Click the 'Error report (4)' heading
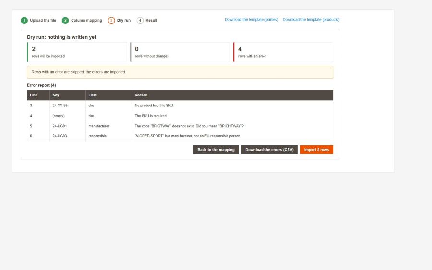Viewport: 432px width, 270px height. coord(41,85)
